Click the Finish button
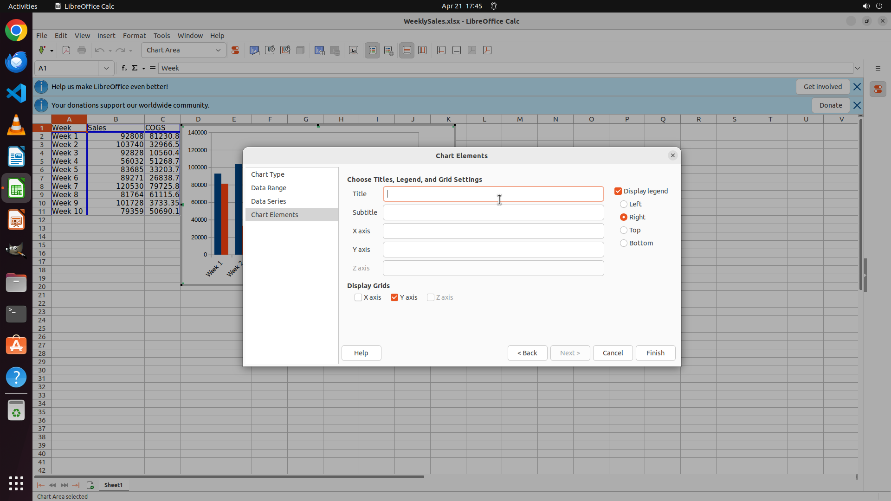891x501 pixels. 655,353
